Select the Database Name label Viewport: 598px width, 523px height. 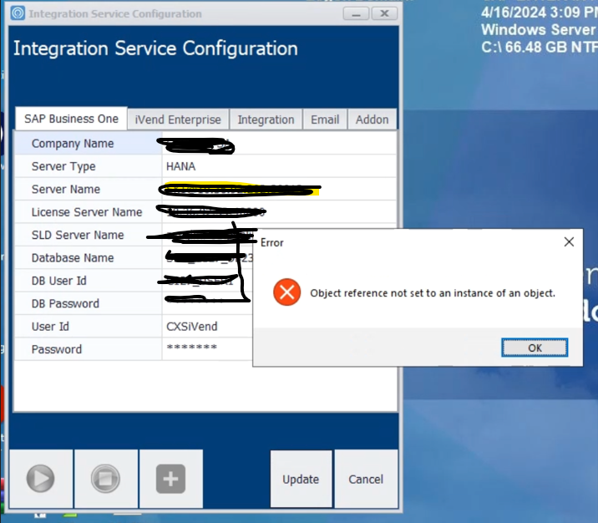pos(73,258)
